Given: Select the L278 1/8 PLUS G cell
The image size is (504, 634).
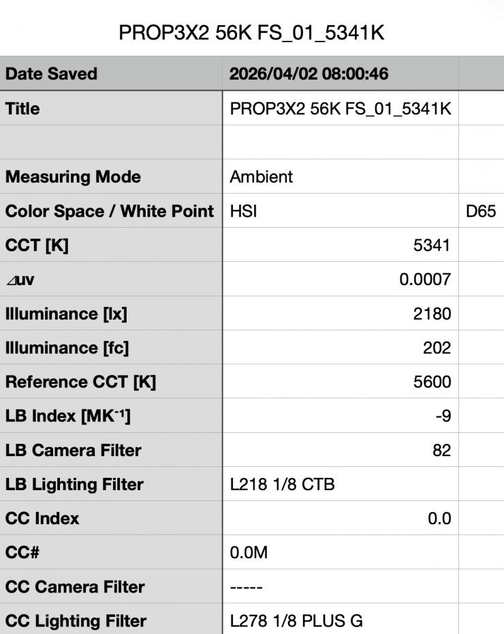Looking at the screenshot, I should (296, 621).
